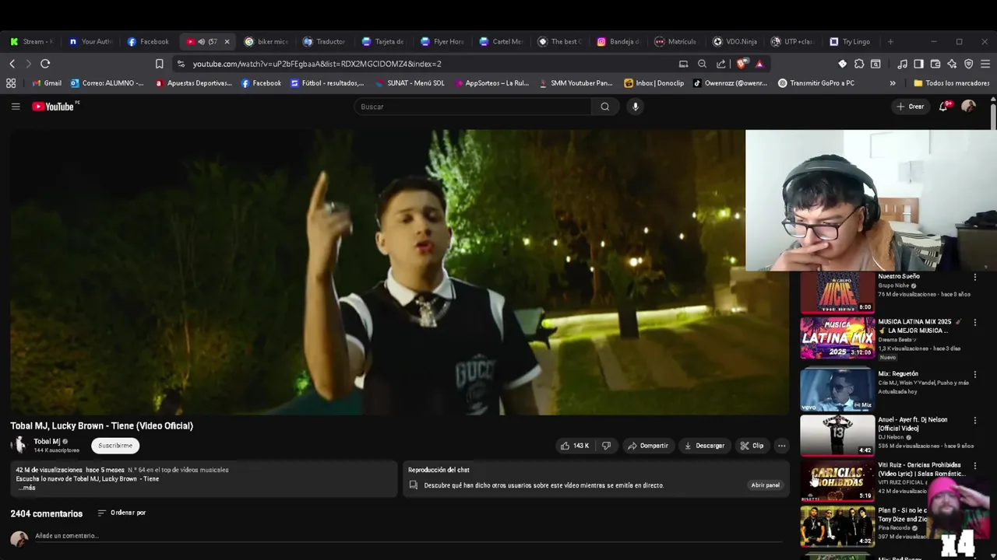Open options for Mix: Reguetón
The width and height of the screenshot is (997, 560).
pyautogui.click(x=974, y=374)
